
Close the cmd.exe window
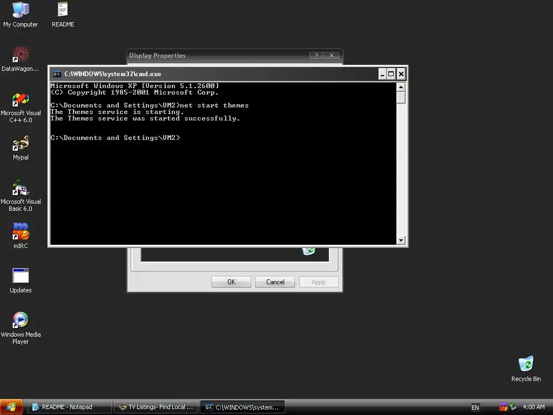(x=401, y=74)
